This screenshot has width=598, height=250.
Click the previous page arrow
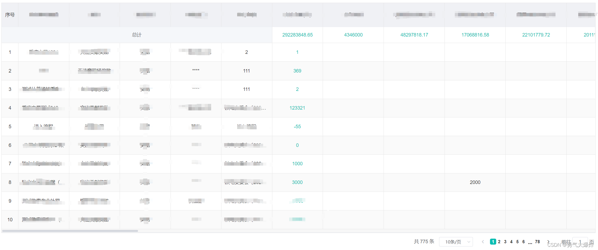click(x=483, y=242)
